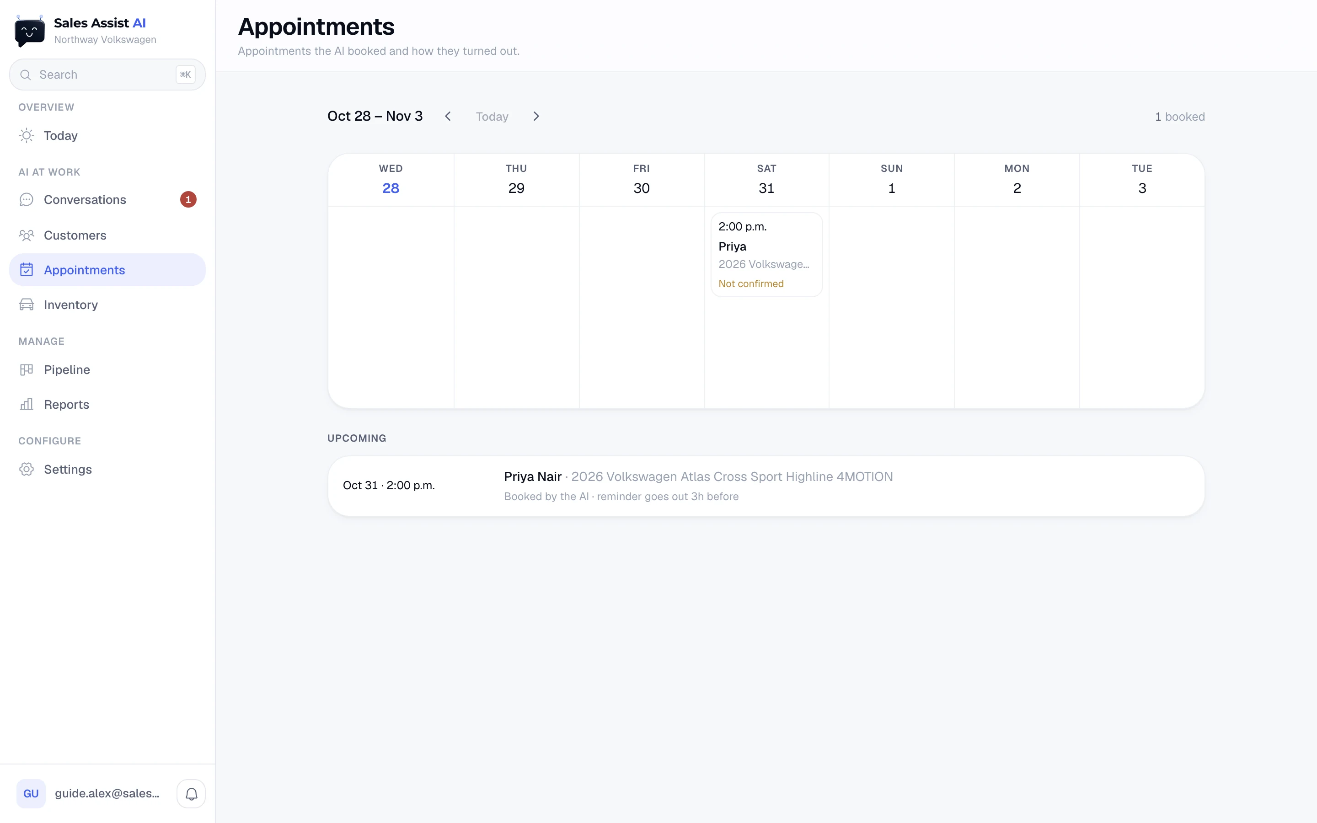Select the THU 29 day header

coord(516,180)
